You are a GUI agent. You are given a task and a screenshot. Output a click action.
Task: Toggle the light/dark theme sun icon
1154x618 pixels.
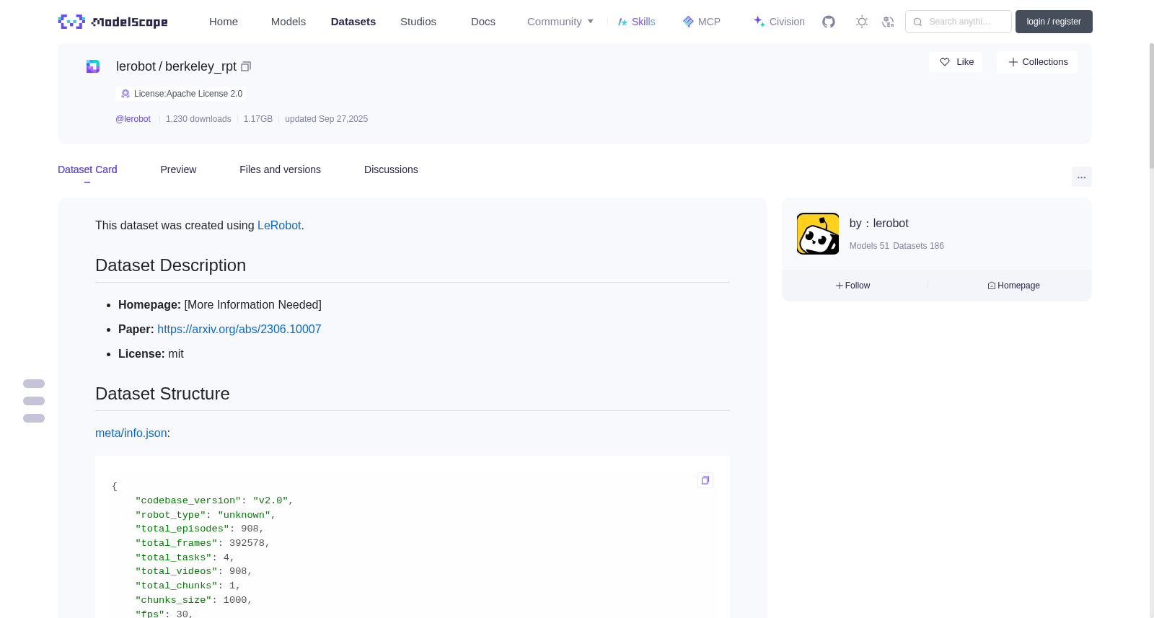862,22
